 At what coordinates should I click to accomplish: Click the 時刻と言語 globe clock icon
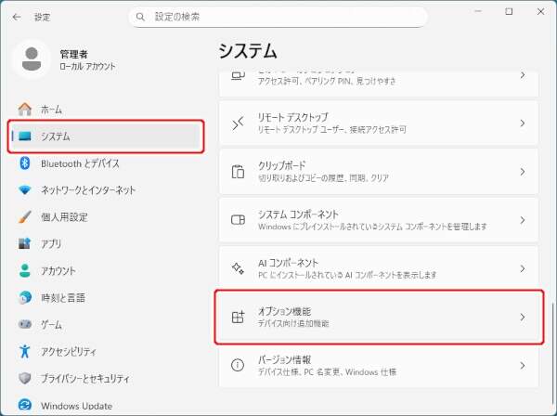[x=25, y=298]
